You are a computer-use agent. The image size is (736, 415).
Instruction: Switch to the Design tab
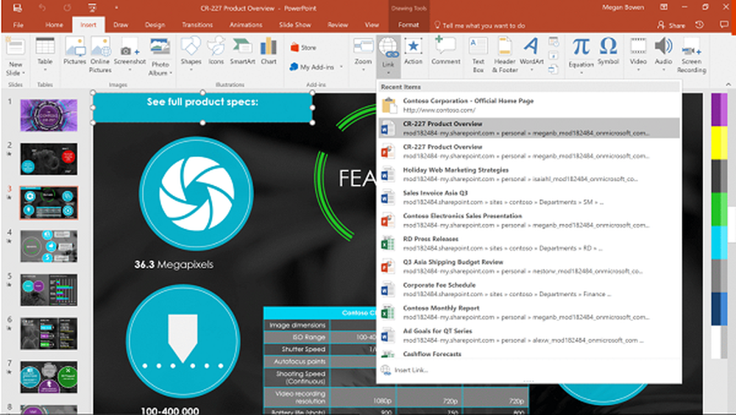tap(155, 25)
